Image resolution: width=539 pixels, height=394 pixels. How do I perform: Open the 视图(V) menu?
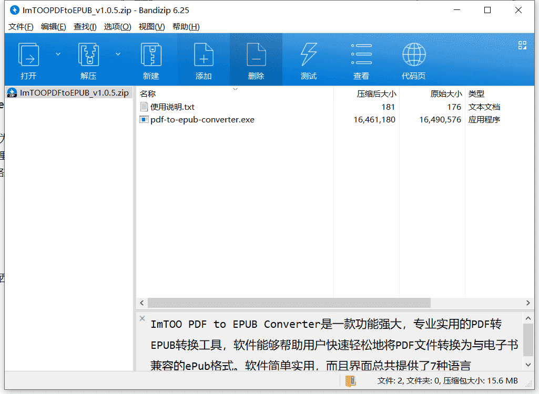[x=151, y=27]
